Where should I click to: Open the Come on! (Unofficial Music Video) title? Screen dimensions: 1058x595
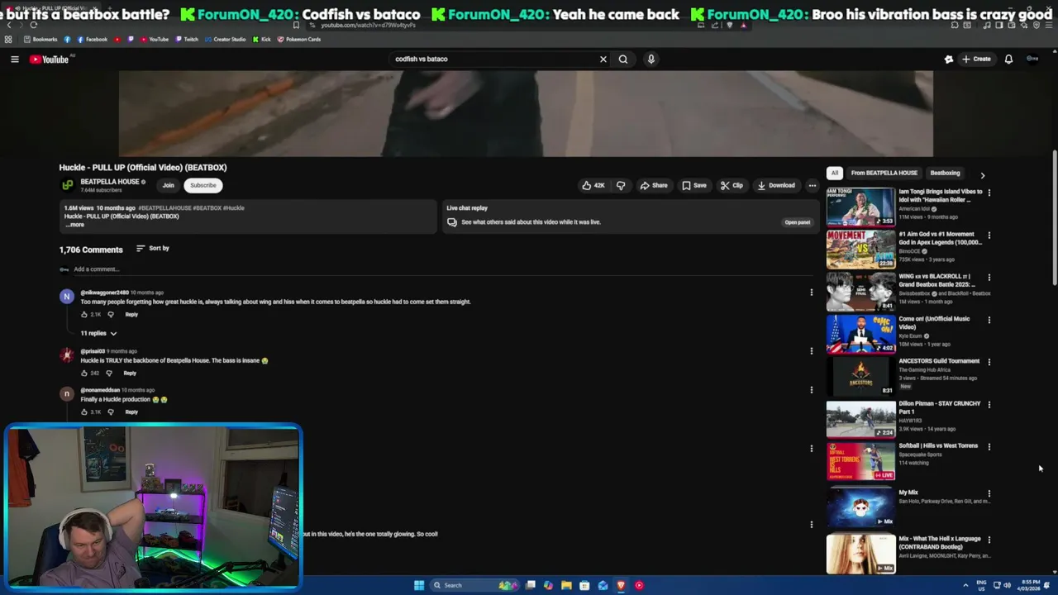[x=935, y=322]
